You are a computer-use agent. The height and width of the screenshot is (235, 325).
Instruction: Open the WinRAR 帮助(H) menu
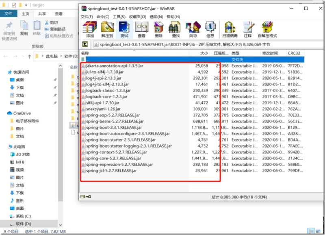[x=173, y=17]
